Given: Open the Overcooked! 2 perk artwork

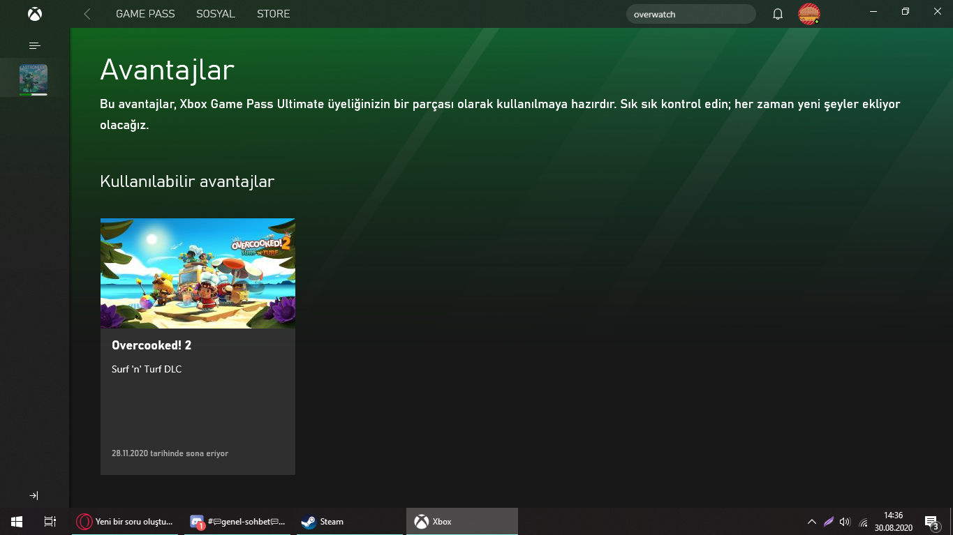Looking at the screenshot, I should pos(198,273).
